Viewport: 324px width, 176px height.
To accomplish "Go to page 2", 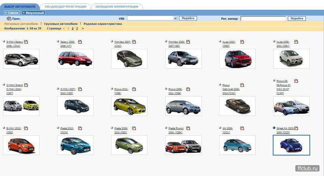I will (72, 28).
